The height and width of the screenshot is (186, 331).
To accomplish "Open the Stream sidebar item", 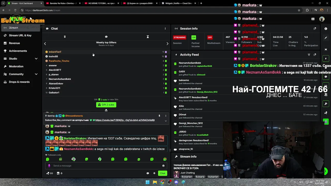I will tap(21, 28).
